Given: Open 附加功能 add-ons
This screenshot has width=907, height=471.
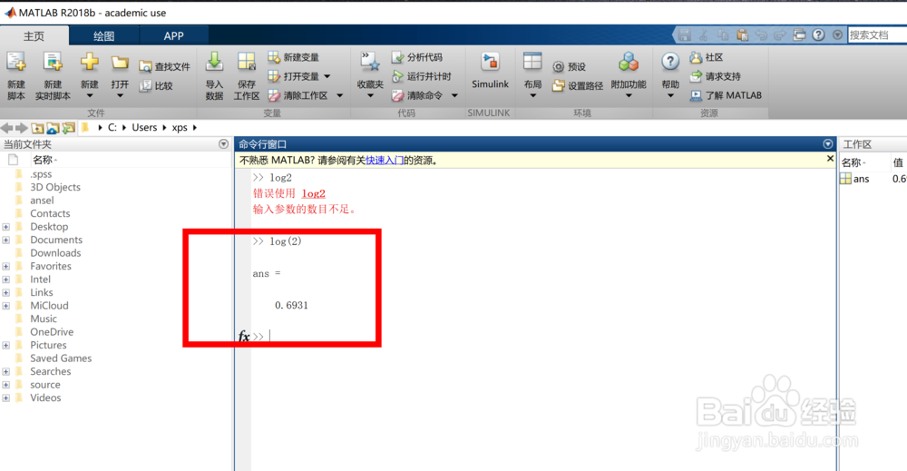Looking at the screenshot, I should (x=629, y=76).
